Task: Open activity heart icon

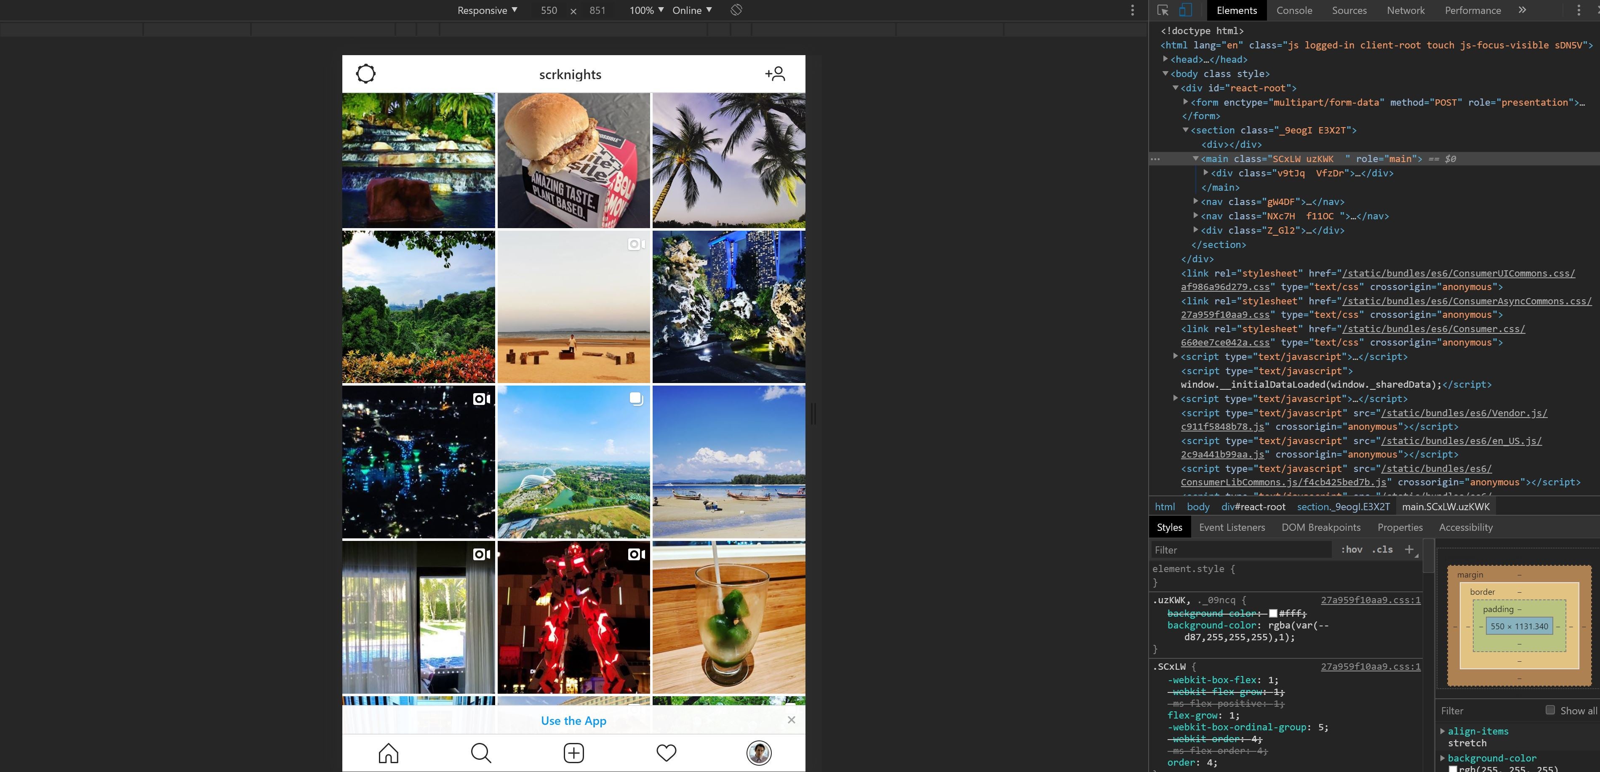Action: click(666, 753)
